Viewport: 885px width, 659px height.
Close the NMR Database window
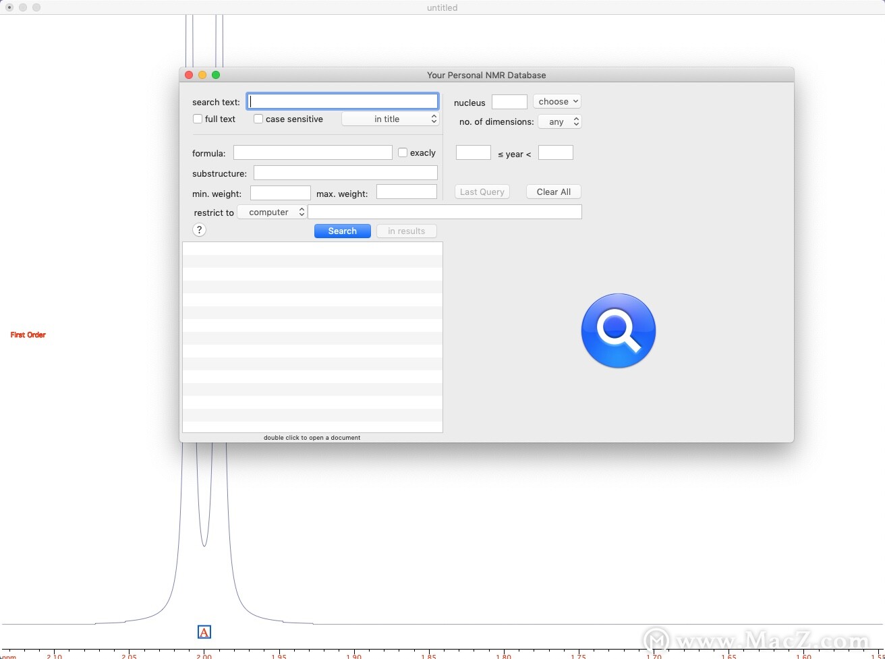tap(189, 75)
